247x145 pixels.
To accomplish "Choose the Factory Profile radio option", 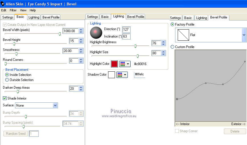I will point(173,24).
